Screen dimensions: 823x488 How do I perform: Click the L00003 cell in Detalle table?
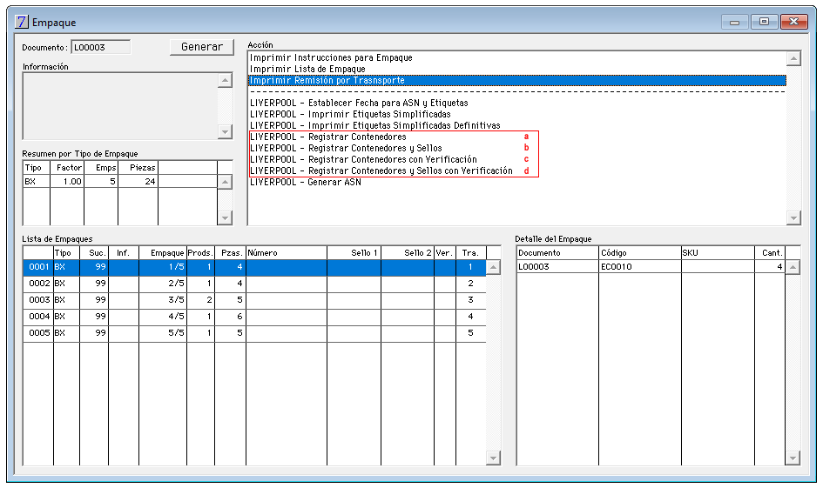[x=557, y=267]
